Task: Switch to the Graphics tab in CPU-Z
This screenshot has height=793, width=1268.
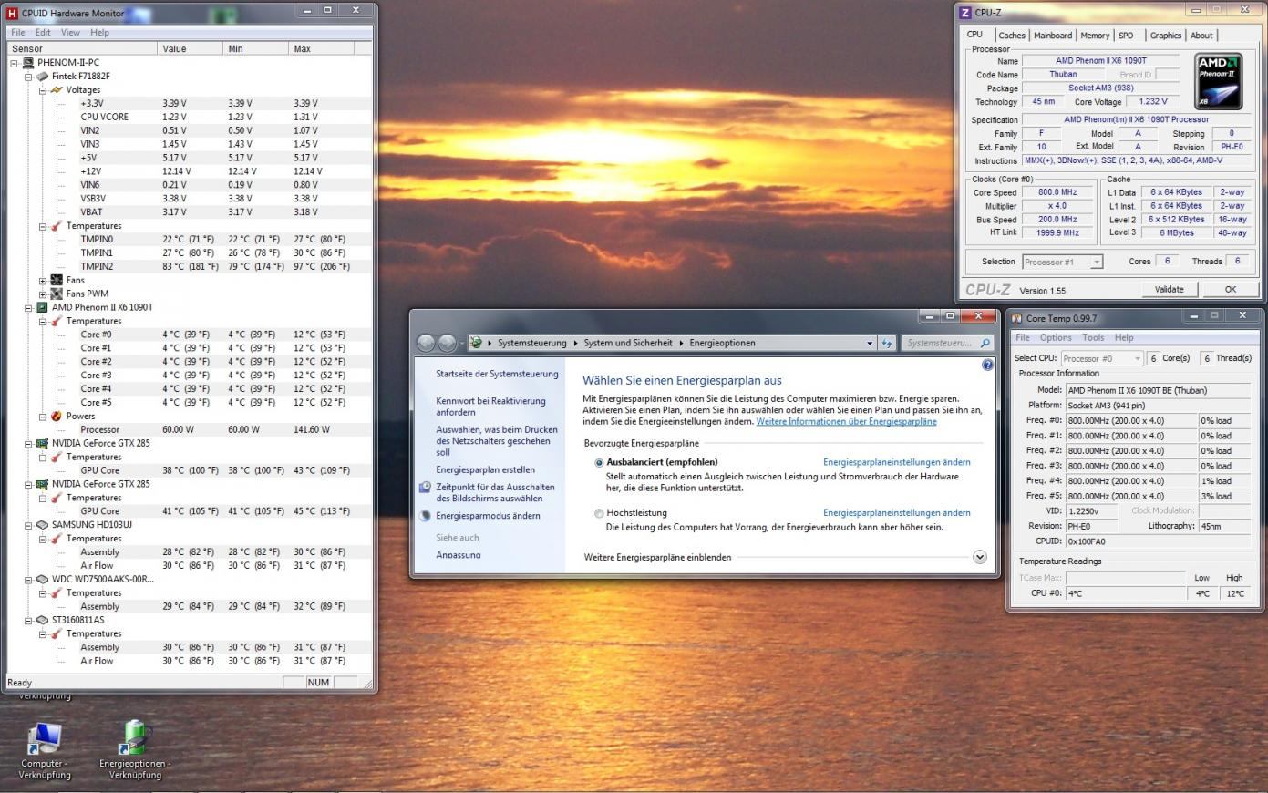Action: [x=1165, y=36]
